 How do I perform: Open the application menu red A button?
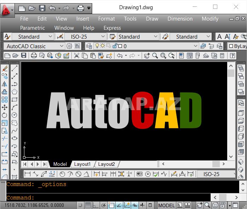click(x=7, y=10)
